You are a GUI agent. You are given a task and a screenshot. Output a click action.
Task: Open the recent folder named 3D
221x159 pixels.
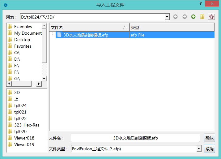pyautogui.click(x=17, y=92)
